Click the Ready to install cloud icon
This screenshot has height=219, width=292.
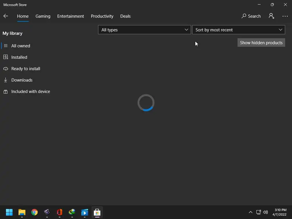6,69
